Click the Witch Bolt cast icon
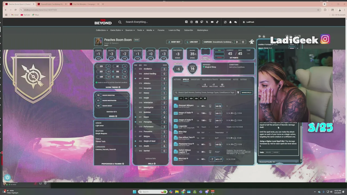 pyautogui.click(x=176, y=159)
